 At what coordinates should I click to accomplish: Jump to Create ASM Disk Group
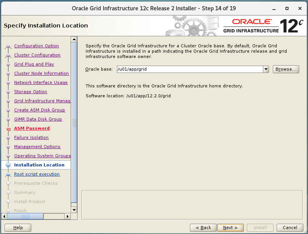pos(39,110)
